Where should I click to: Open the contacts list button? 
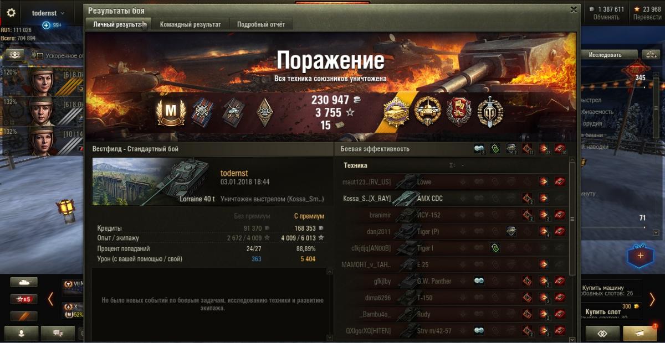22,333
